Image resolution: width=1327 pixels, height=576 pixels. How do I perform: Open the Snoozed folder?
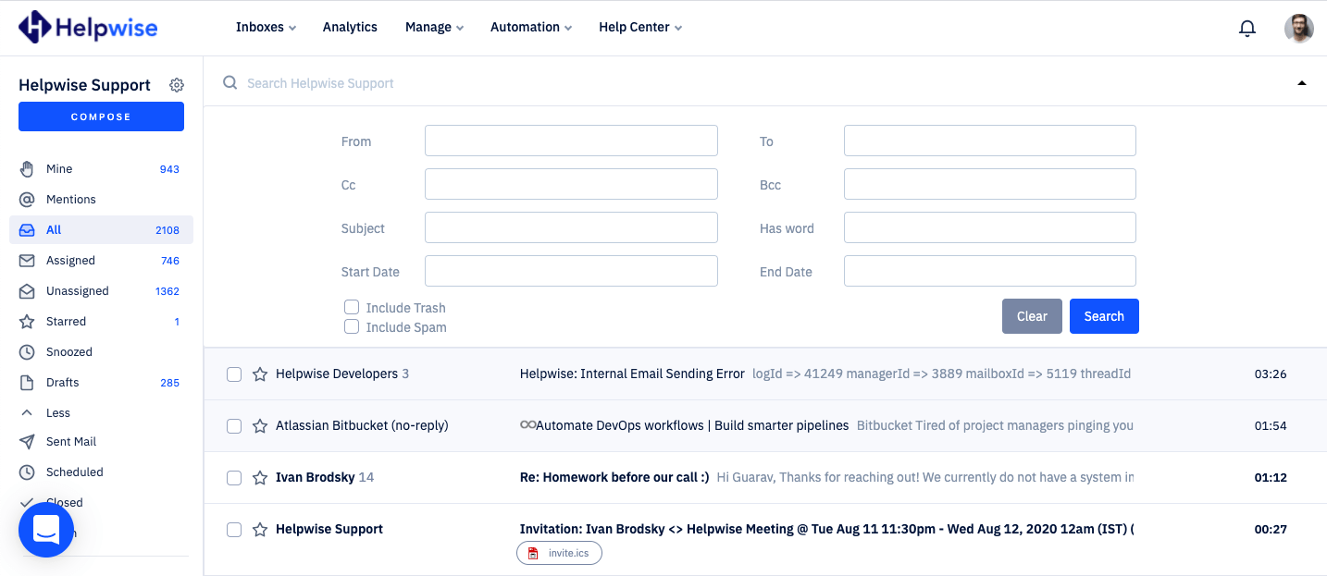click(101, 352)
